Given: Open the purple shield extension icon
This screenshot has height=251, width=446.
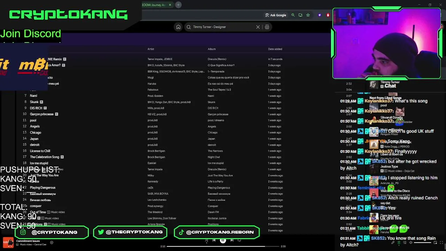Looking at the screenshot, I should (320, 15).
